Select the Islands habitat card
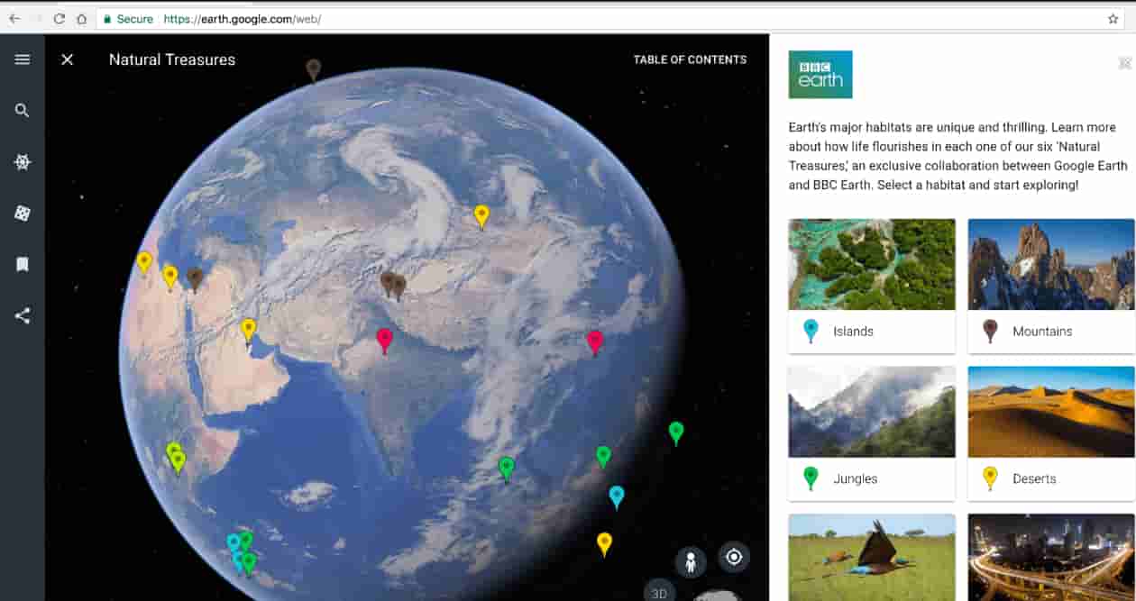 pos(871,286)
